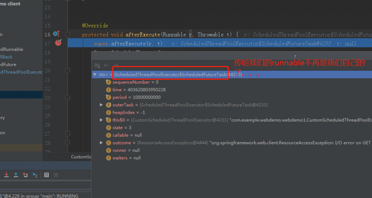Viewport: 372px width, 198px height.
Task: Click the Drop Frame icon
Action: 25,175
